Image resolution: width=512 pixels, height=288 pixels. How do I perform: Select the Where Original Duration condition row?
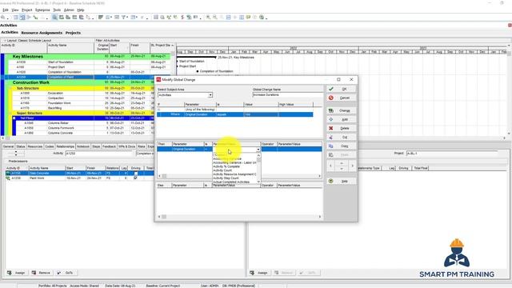pyautogui.click(x=234, y=114)
